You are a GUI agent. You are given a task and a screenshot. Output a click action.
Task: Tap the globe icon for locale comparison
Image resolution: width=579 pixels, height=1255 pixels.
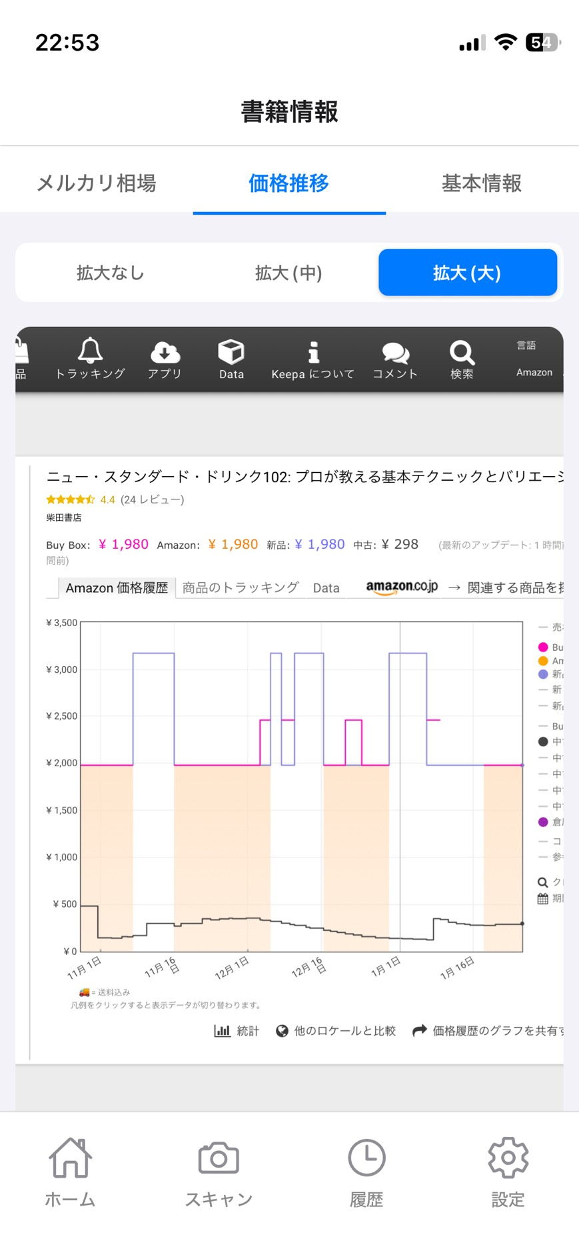282,1031
